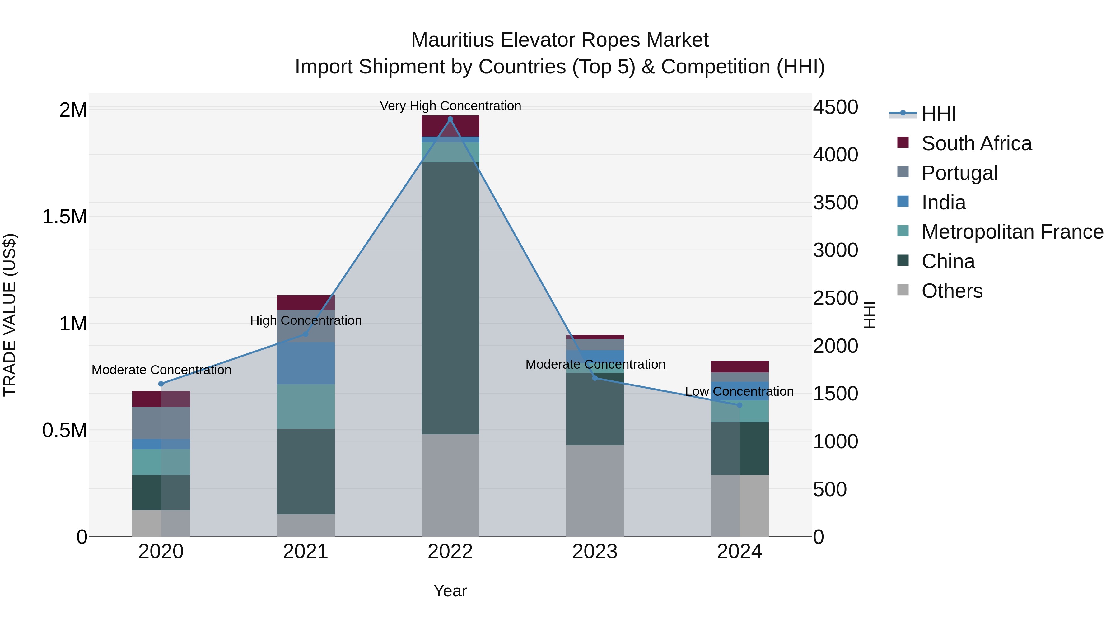
Task: Click the 2020 x-axis label
Action: 161,552
